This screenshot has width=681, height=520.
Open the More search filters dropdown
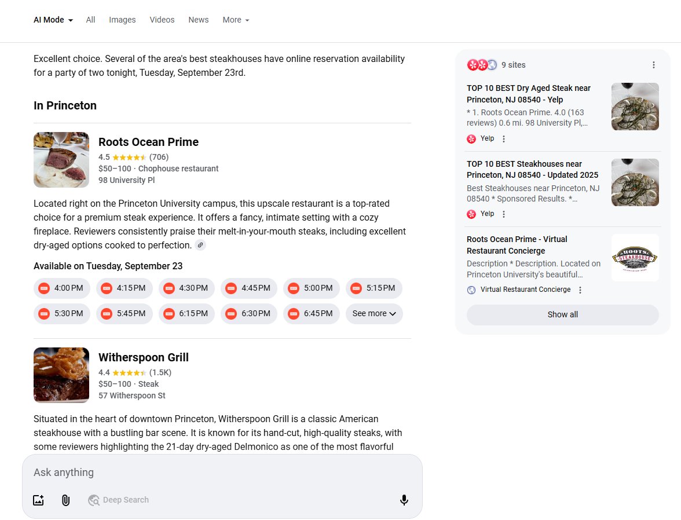coord(236,20)
